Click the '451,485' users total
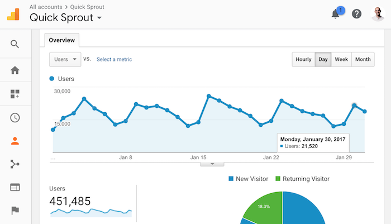This screenshot has width=391, height=224. pos(70,201)
